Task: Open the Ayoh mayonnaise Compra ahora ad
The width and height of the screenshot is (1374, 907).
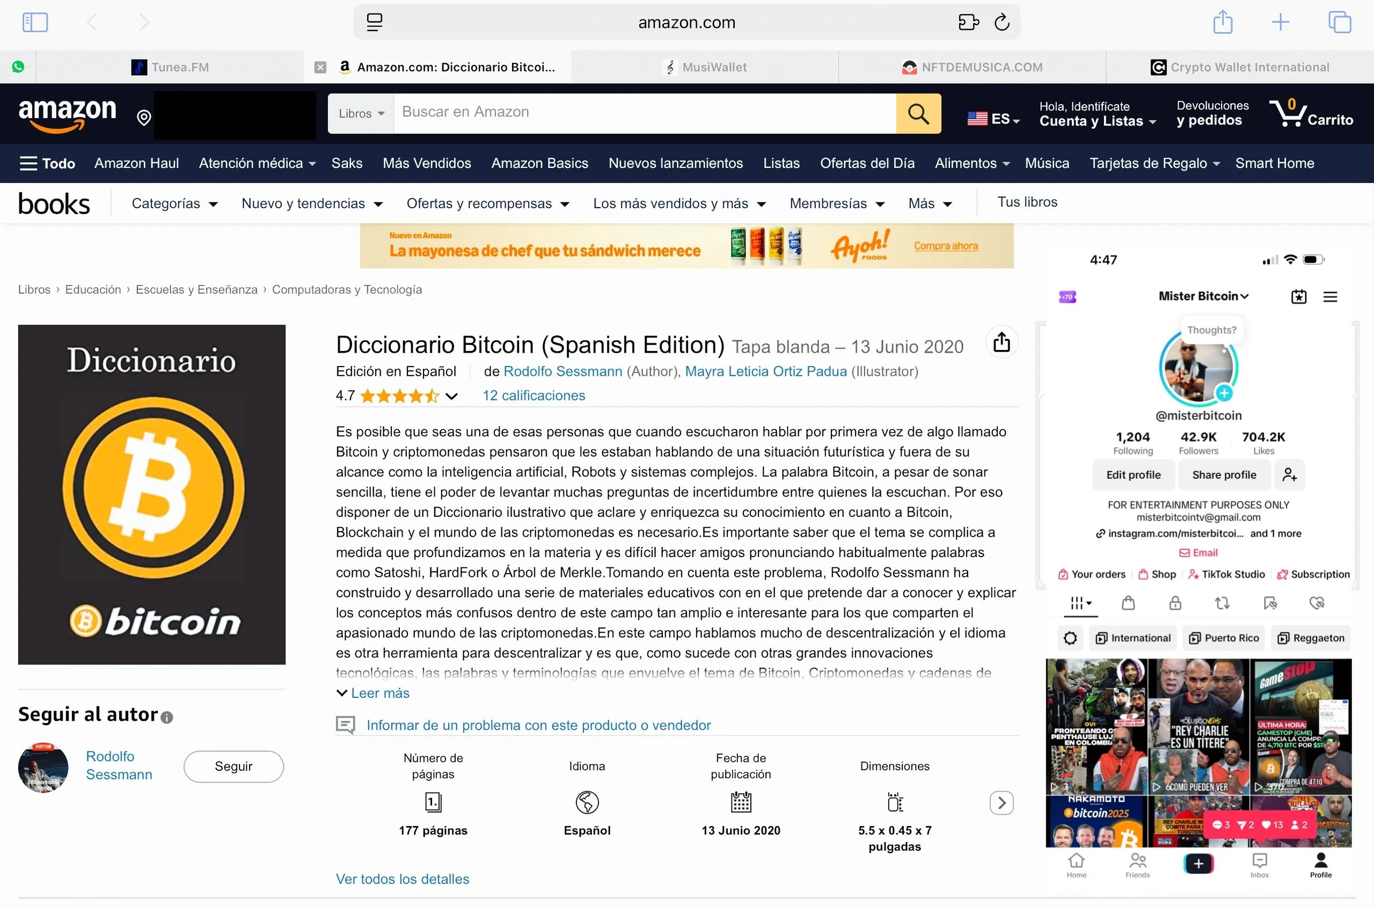Action: tap(946, 246)
